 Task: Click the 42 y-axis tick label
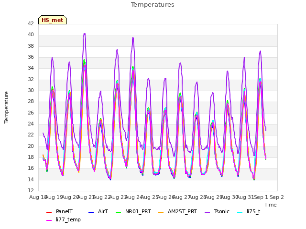(x=31, y=23)
